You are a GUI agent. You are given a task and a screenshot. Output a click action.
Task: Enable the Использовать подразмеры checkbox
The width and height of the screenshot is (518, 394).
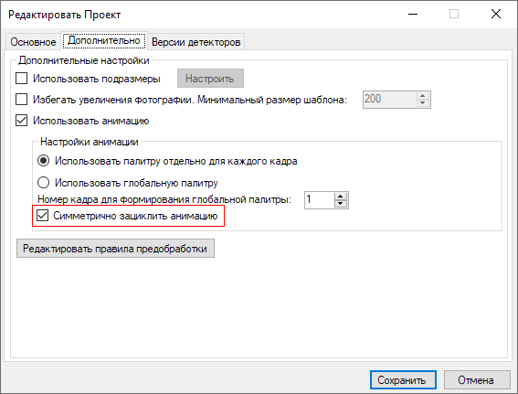(x=22, y=79)
